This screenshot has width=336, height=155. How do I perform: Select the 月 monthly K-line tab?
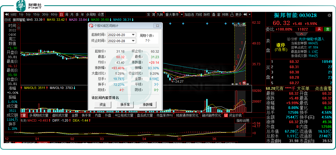pyautogui.click(x=72, y=14)
